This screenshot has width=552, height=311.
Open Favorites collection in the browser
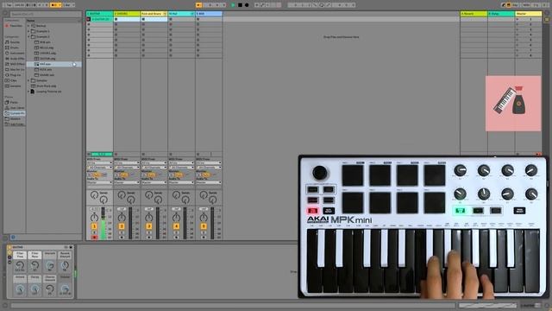(x=14, y=26)
